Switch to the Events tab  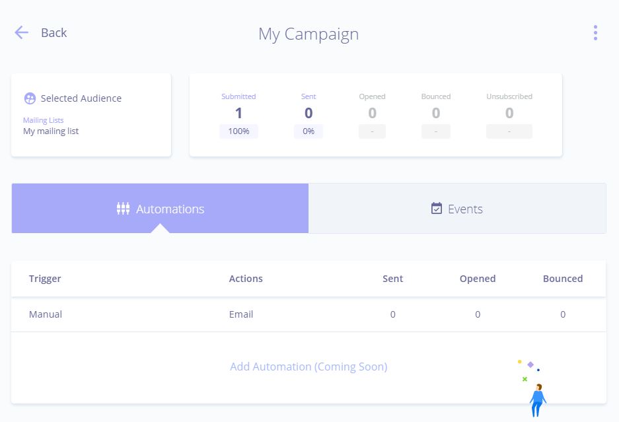(457, 208)
